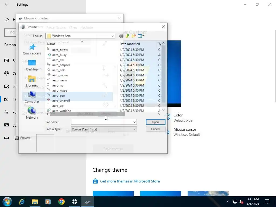Expand the File name dropdown arrow

point(134,122)
